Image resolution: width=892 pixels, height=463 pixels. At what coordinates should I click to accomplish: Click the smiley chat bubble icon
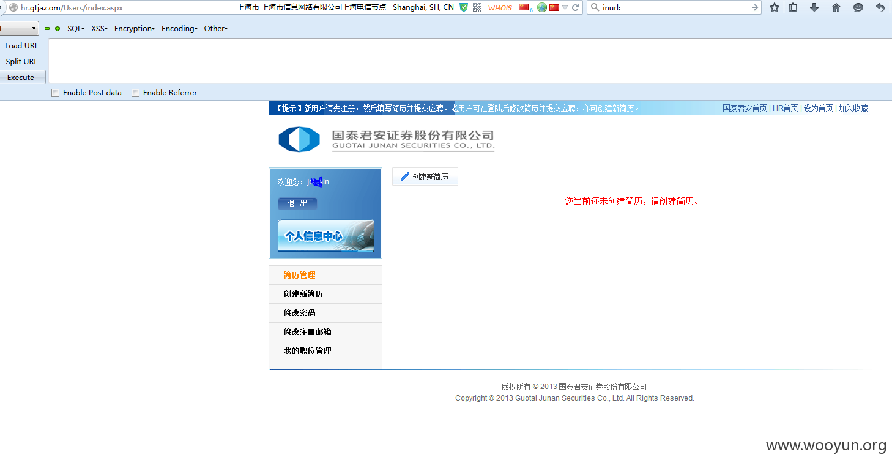coord(858,7)
